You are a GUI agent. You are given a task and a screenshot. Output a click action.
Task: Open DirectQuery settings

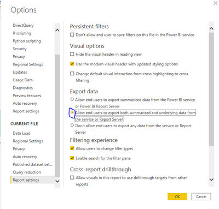pyautogui.click(x=23, y=26)
